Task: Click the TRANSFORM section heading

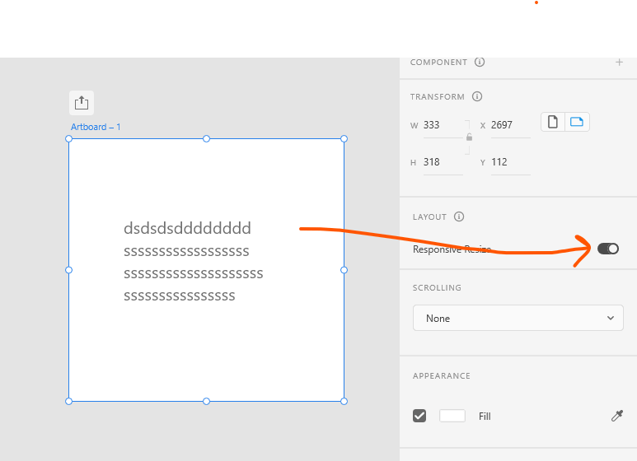Action: (437, 96)
